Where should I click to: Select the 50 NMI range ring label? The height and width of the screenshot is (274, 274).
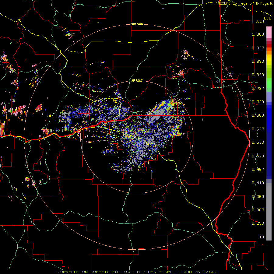coord(137,80)
